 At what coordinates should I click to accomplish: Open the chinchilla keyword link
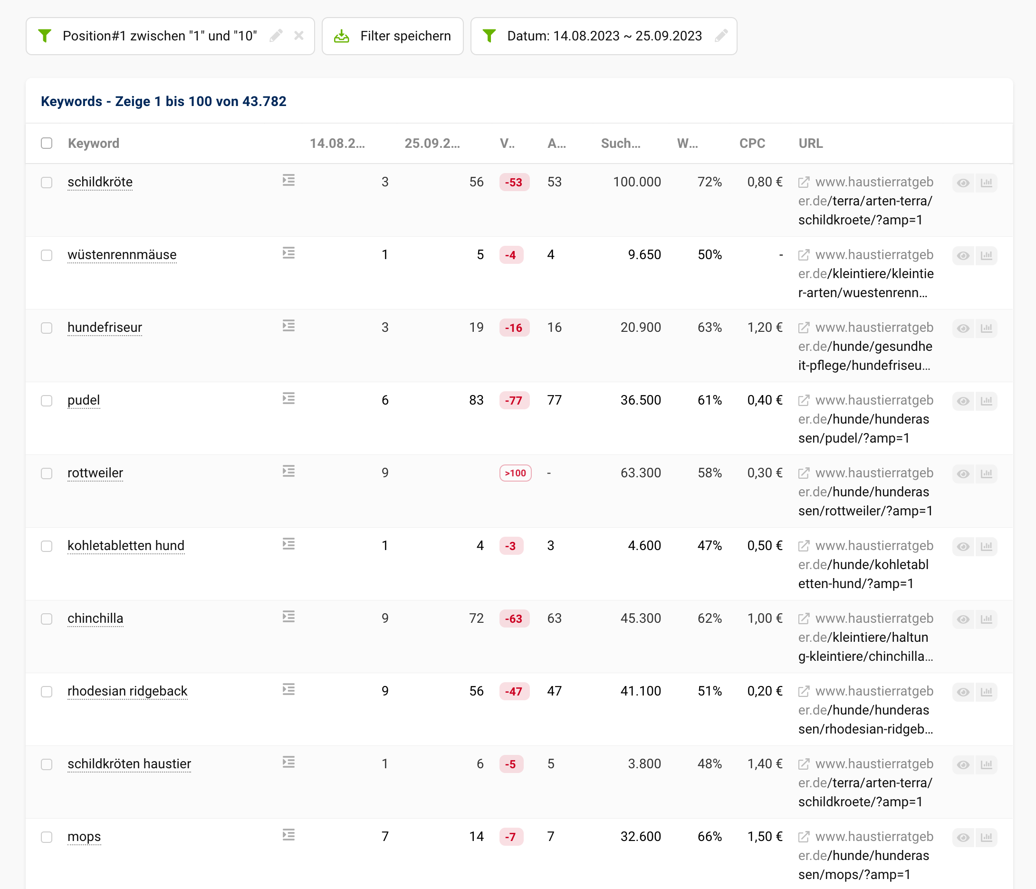(x=95, y=618)
